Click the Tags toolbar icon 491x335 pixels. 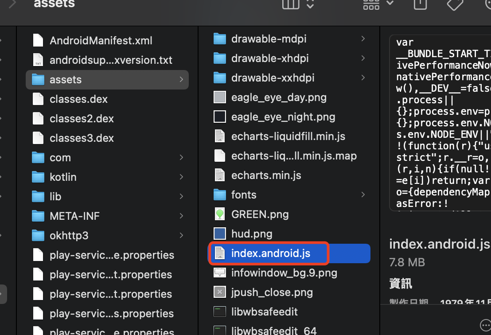point(455,4)
